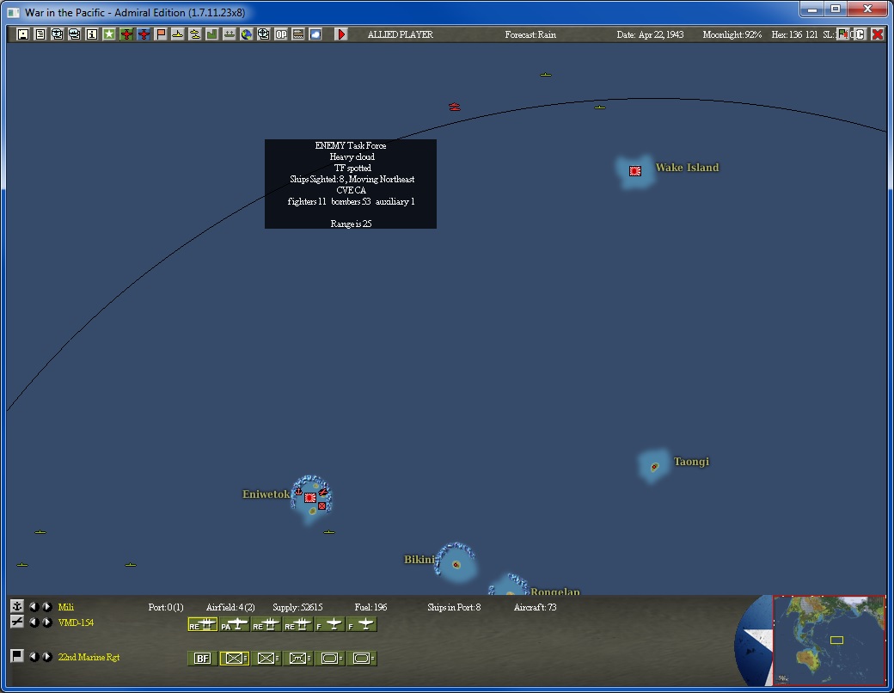894x693 pixels.
Task: Click the orange flag toolbar icon
Action: pyautogui.click(x=161, y=34)
